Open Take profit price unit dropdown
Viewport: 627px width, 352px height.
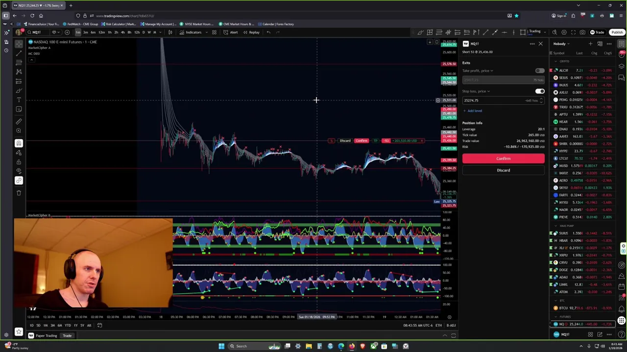pos(478,70)
